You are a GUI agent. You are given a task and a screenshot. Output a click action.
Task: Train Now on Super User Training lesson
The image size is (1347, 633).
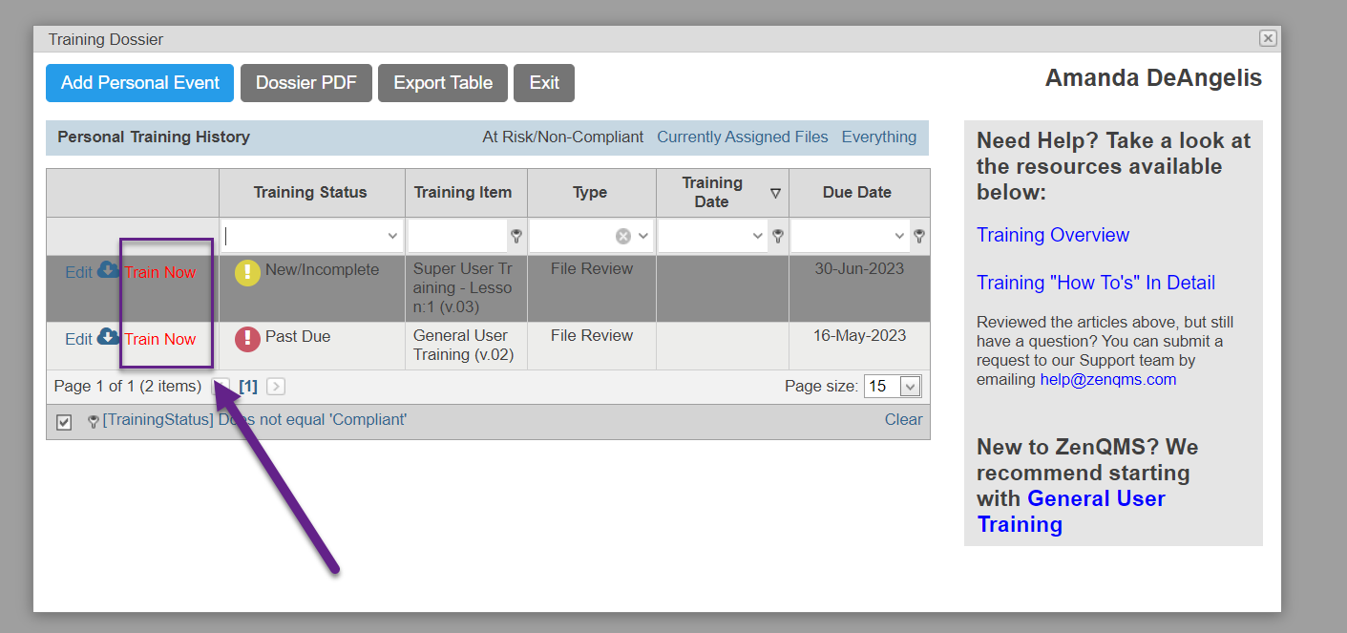(x=160, y=272)
